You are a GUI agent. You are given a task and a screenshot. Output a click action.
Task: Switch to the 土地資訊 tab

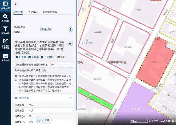pos(33,12)
